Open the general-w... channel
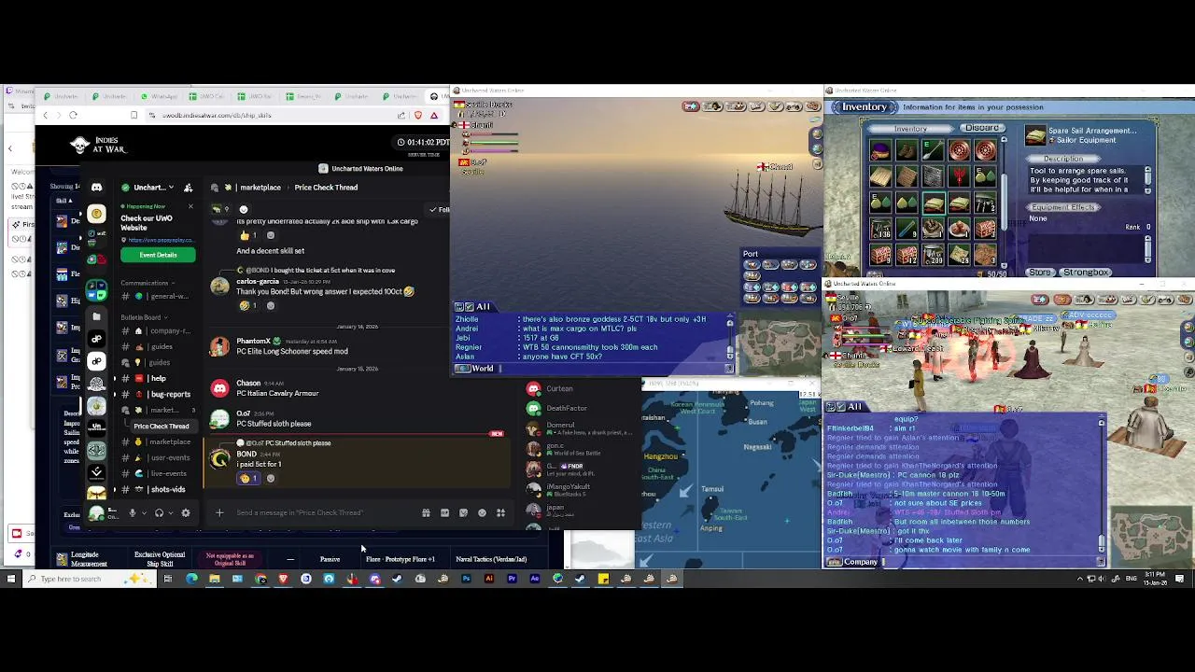The width and height of the screenshot is (1195, 672). (x=159, y=297)
